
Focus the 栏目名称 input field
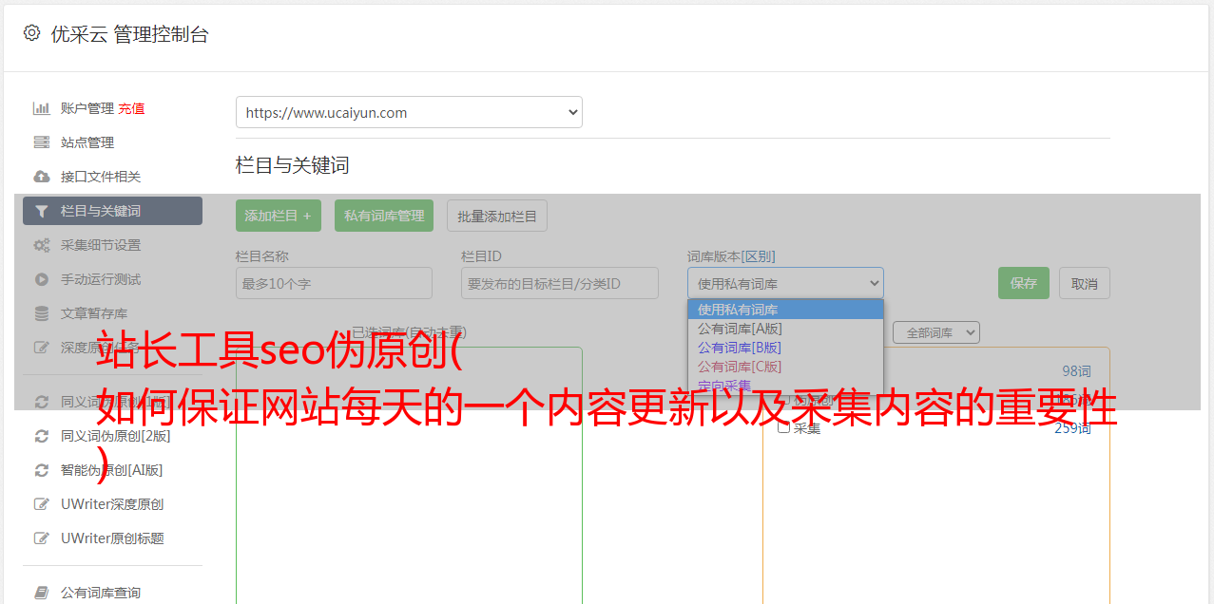coord(334,283)
